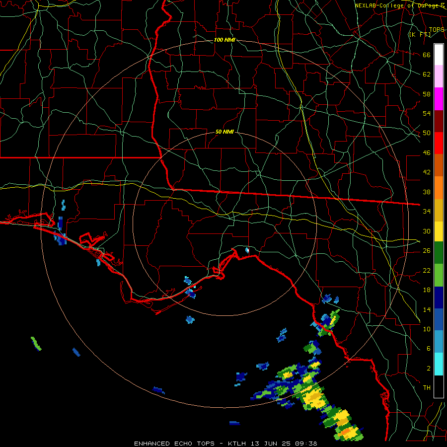447x447 pixels.
Task: Click the white 66 kft color swatch
Action: point(439,55)
